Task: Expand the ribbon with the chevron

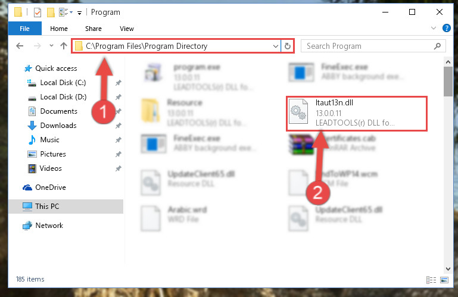Action: [x=434, y=28]
